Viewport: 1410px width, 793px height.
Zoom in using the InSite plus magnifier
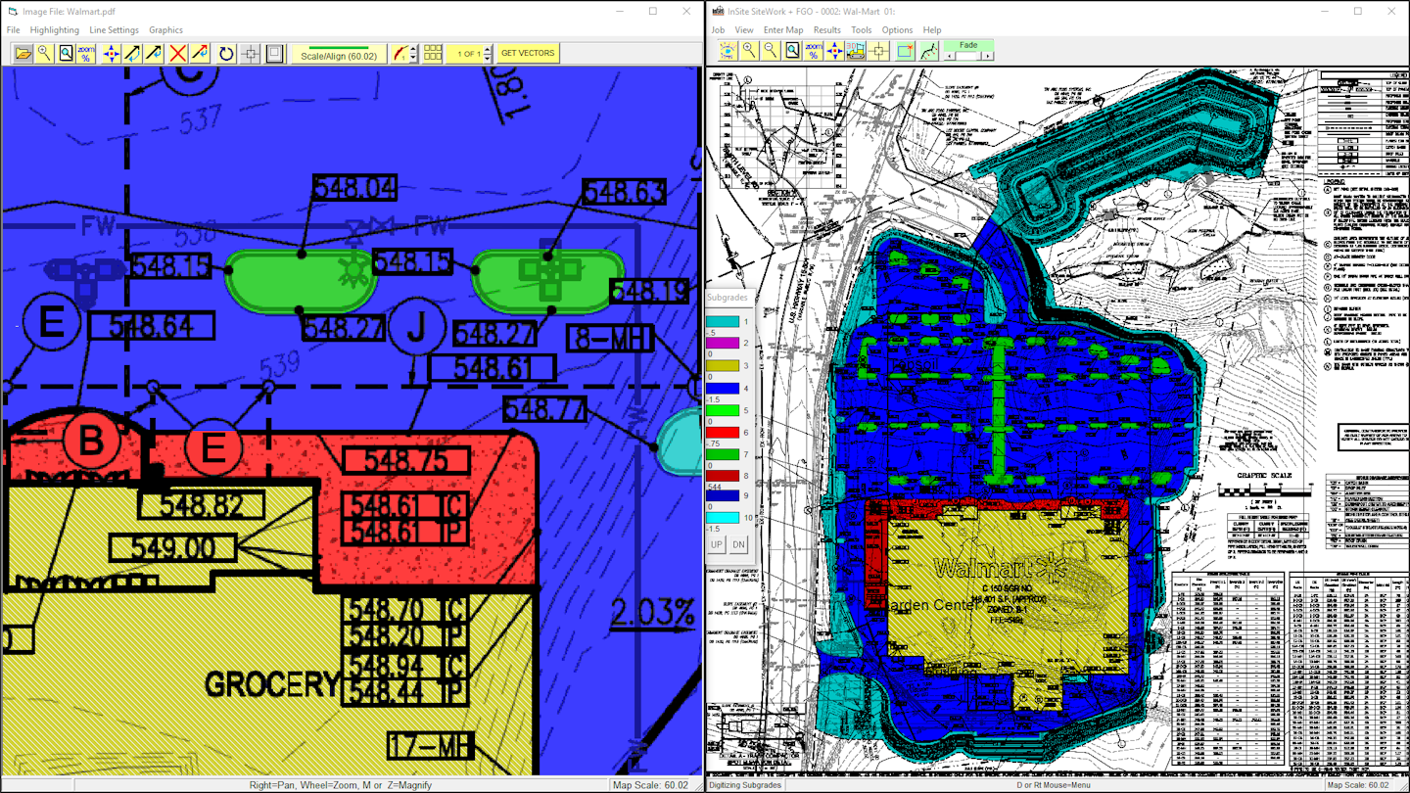749,51
